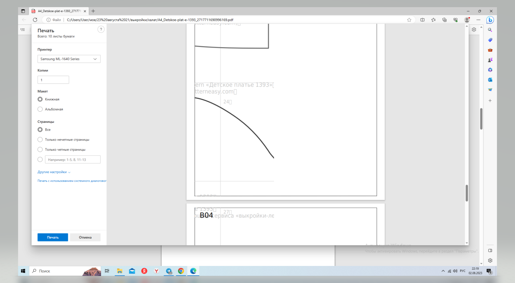
Task: Select Только нечетные страницы option
Action: coord(40,140)
